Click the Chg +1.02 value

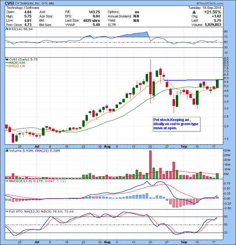pyautogui.click(x=217, y=16)
